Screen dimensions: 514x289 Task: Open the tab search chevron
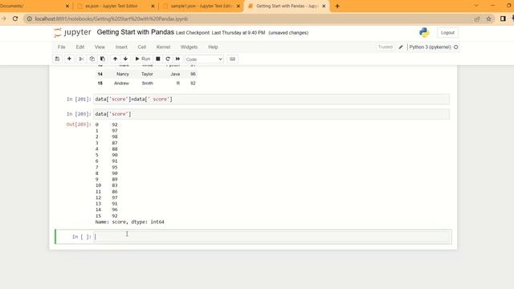(x=476, y=6)
